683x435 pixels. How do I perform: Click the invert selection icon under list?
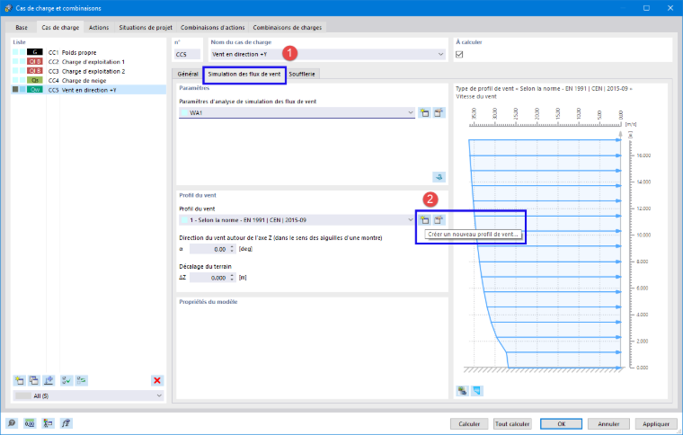pyautogui.click(x=82, y=380)
